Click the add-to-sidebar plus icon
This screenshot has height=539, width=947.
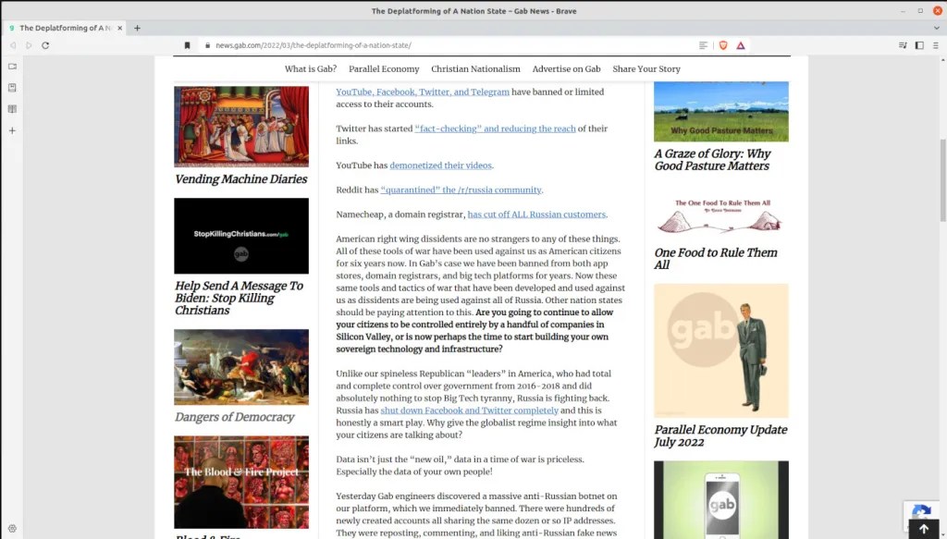pyautogui.click(x=12, y=130)
